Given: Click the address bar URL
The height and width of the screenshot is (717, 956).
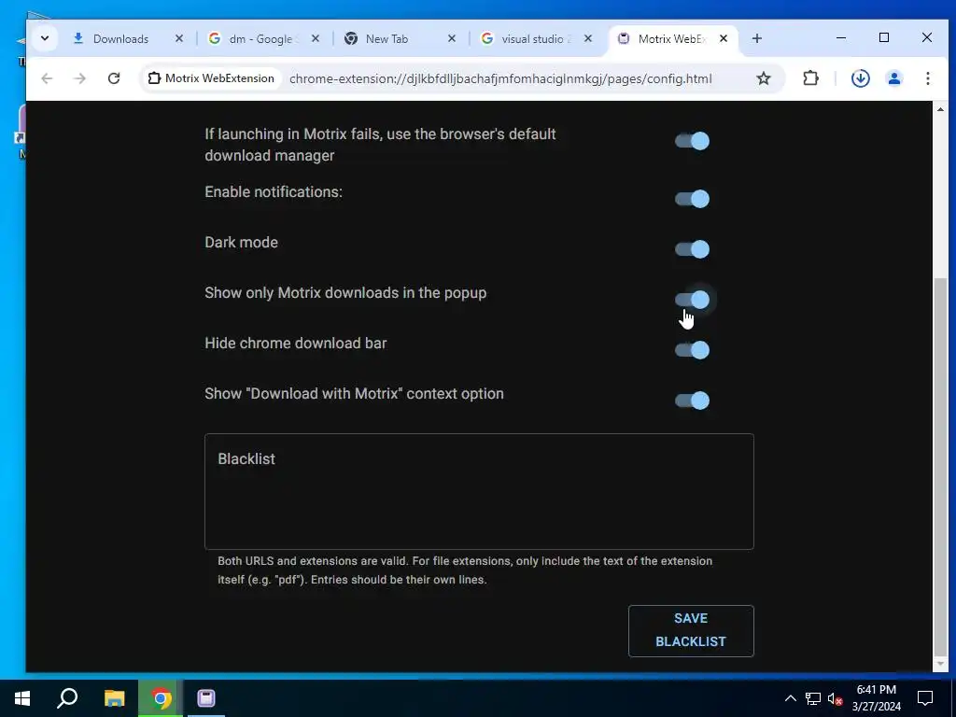Looking at the screenshot, I should click(x=500, y=78).
